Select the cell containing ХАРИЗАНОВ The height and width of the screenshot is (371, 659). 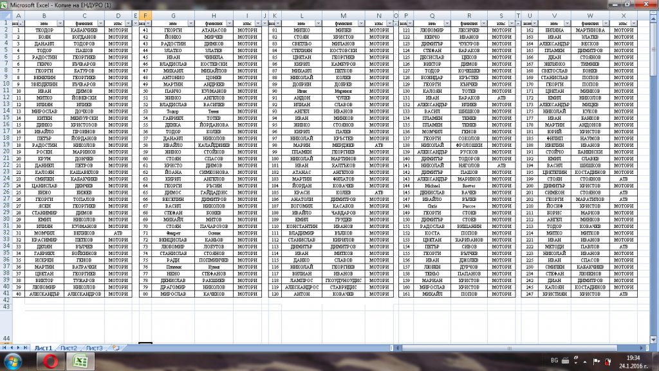coord(469,240)
